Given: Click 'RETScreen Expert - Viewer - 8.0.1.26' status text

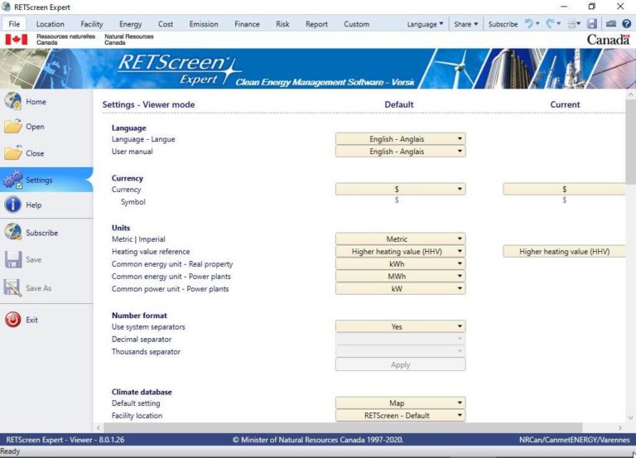Looking at the screenshot, I should coord(65,439).
